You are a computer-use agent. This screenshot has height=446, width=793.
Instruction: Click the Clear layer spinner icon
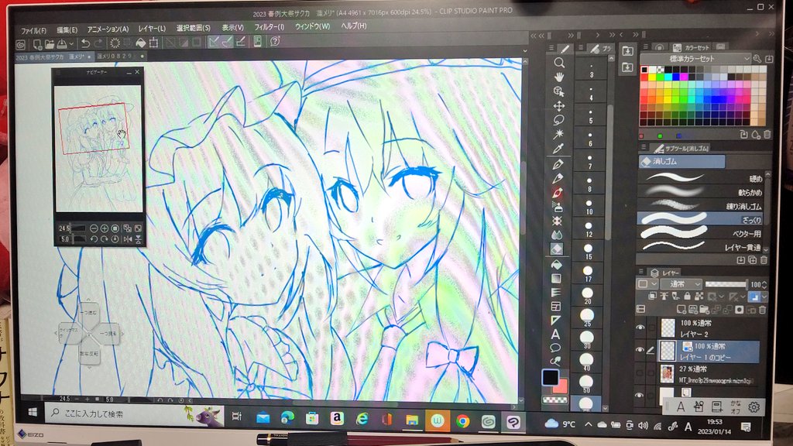pyautogui.click(x=115, y=43)
